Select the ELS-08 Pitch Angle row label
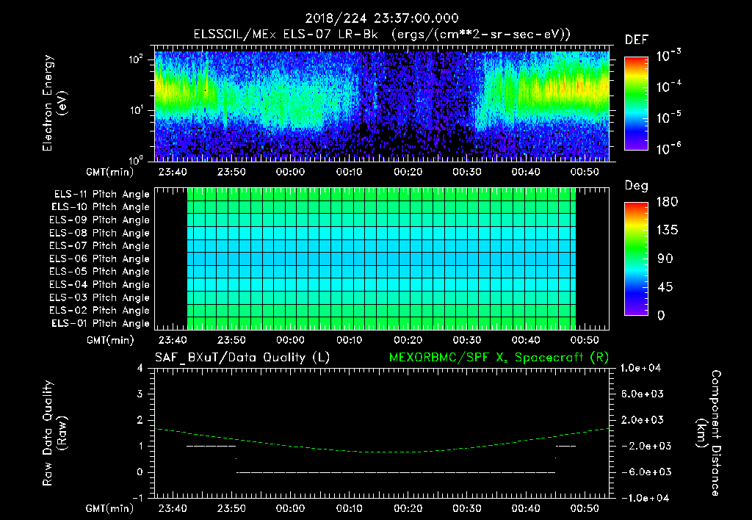 click(x=99, y=233)
